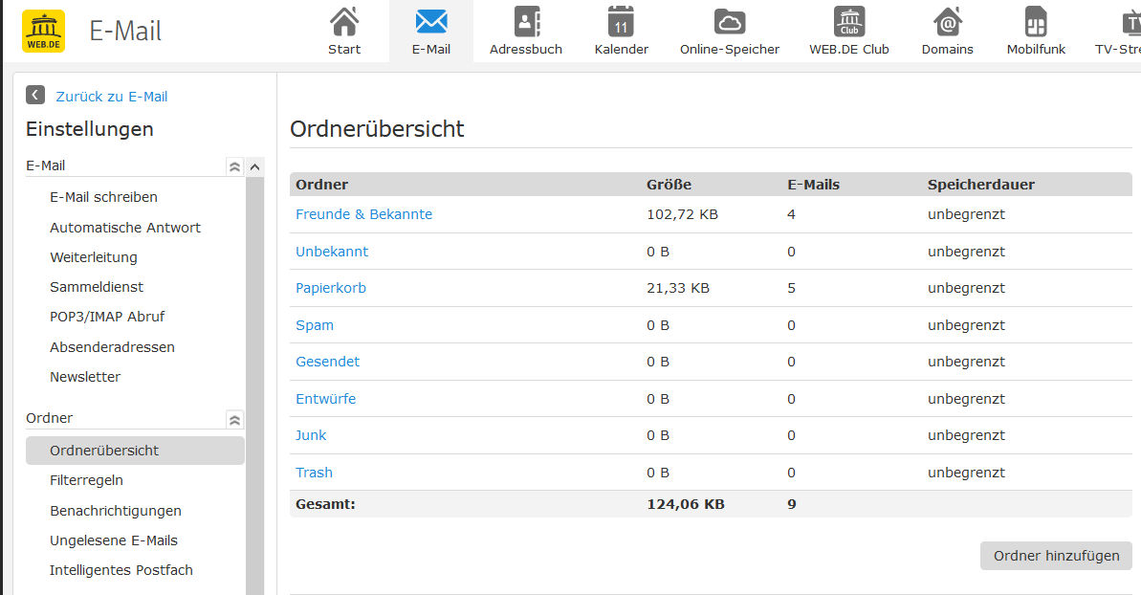Select Intelligentes Postfach in the sidebar

click(121, 570)
